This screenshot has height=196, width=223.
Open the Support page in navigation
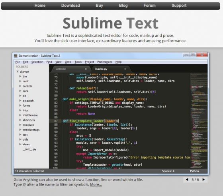tap(179, 6)
